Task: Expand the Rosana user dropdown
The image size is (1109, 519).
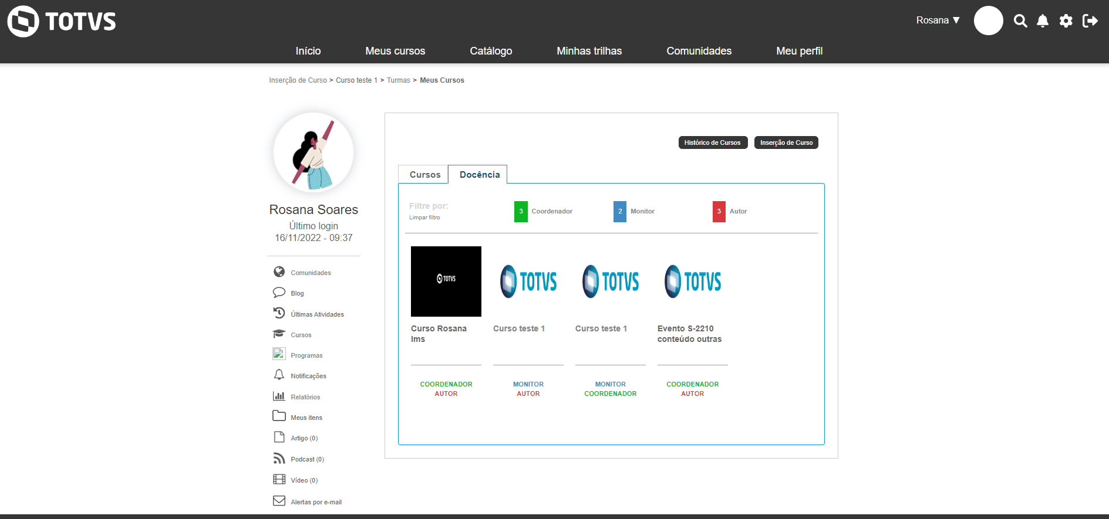Action: [x=938, y=21]
